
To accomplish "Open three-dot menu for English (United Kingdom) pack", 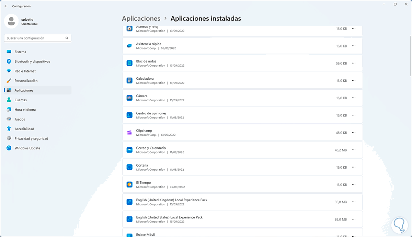I will click(x=354, y=202).
